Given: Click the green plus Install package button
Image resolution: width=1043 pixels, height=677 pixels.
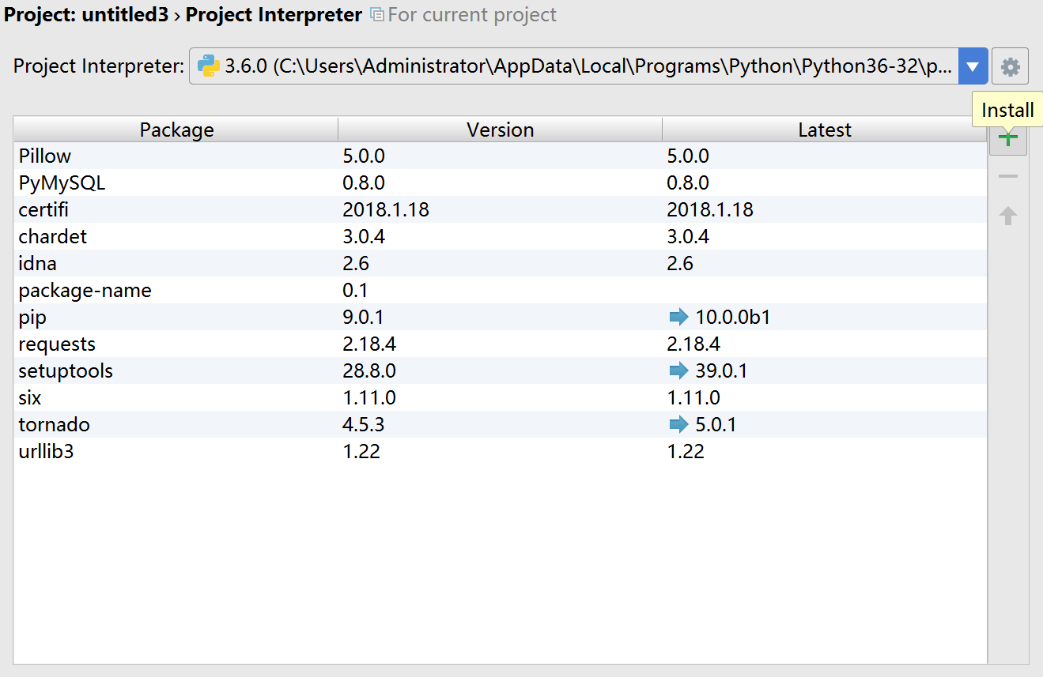Looking at the screenshot, I should pyautogui.click(x=1008, y=139).
